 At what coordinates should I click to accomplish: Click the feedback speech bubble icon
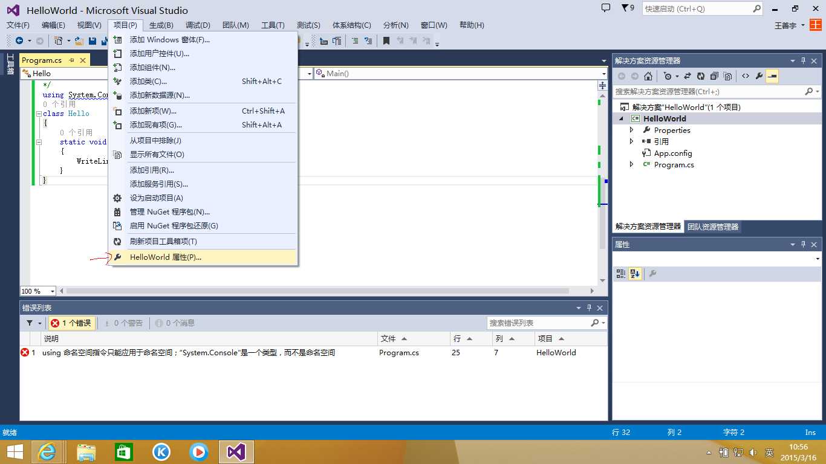(606, 8)
